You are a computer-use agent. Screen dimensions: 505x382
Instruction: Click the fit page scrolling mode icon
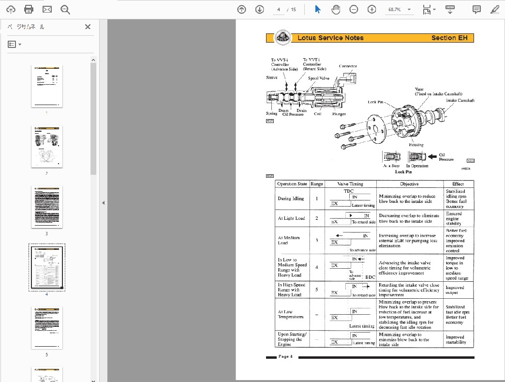point(427,10)
